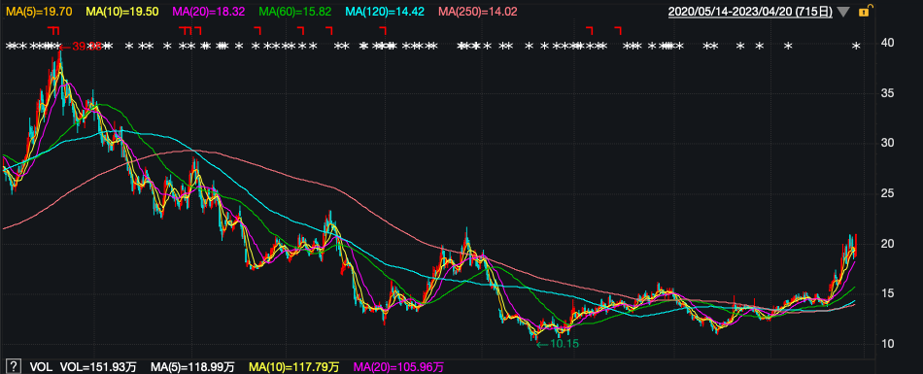Click the VOL=151.93万 volume value
This screenshot has width=923, height=374.
(98, 367)
